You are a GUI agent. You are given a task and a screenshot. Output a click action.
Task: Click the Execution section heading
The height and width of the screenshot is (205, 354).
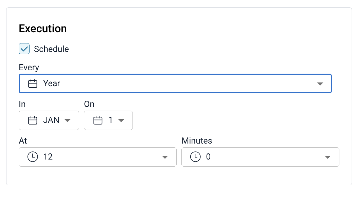(43, 29)
